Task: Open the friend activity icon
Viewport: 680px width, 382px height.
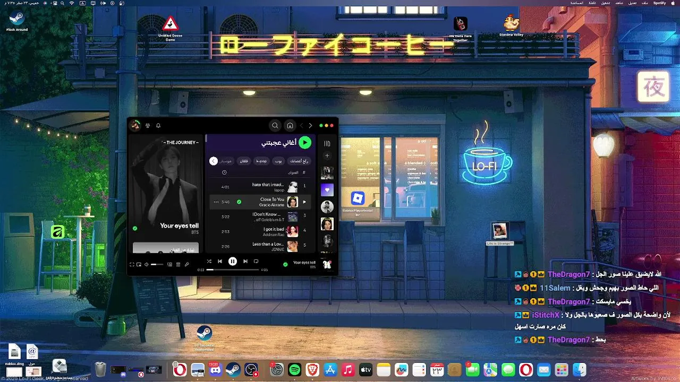Action: point(148,126)
